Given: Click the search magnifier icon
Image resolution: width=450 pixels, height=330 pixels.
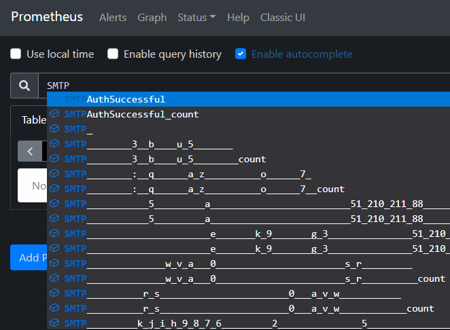Looking at the screenshot, I should point(24,86).
